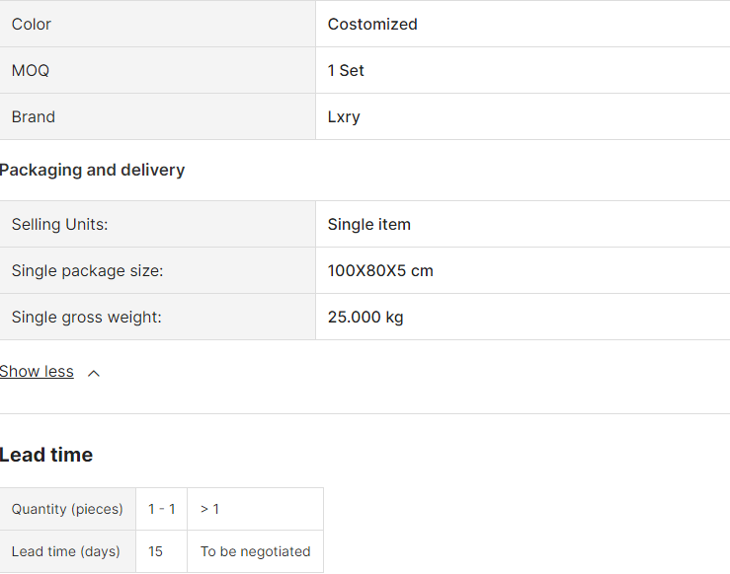Click the 'Color' attribute label
The width and height of the screenshot is (730, 574).
pyautogui.click(x=32, y=24)
